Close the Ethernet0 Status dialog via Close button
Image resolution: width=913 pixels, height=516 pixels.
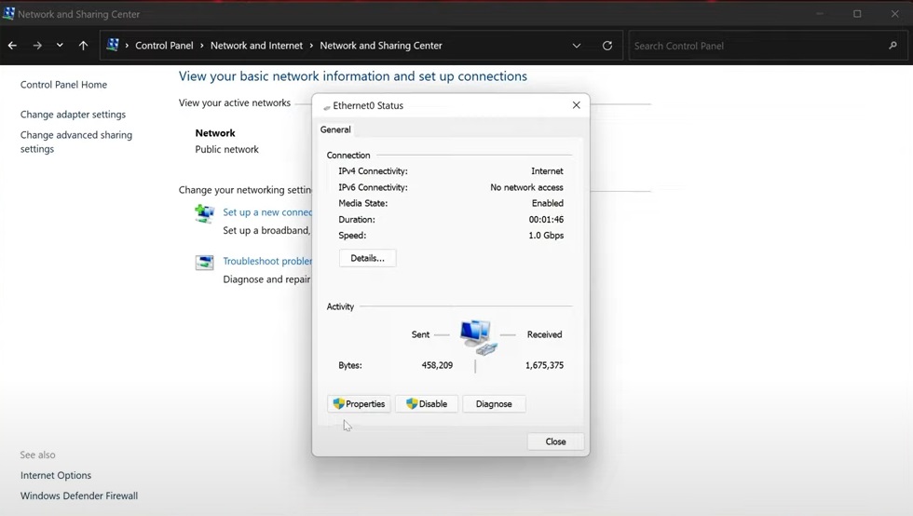click(x=555, y=441)
